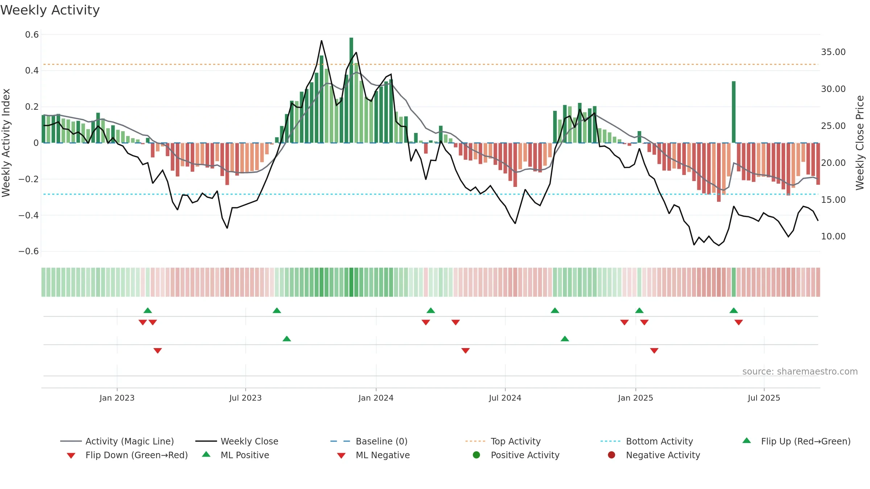
Task: Click the Flip Up triangle at January 2025
Action: (x=639, y=310)
